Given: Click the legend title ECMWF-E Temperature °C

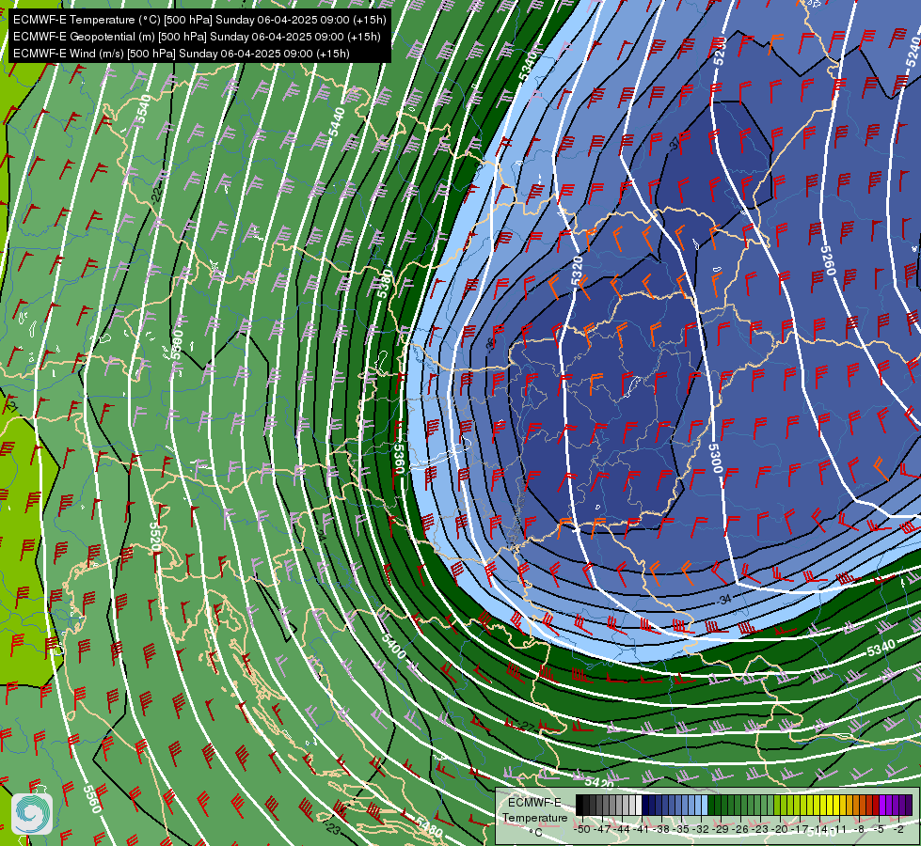Looking at the screenshot, I should [x=534, y=817].
